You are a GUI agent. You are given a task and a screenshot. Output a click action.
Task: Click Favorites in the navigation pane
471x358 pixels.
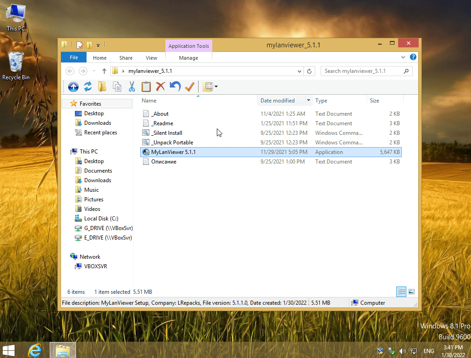pyautogui.click(x=90, y=103)
